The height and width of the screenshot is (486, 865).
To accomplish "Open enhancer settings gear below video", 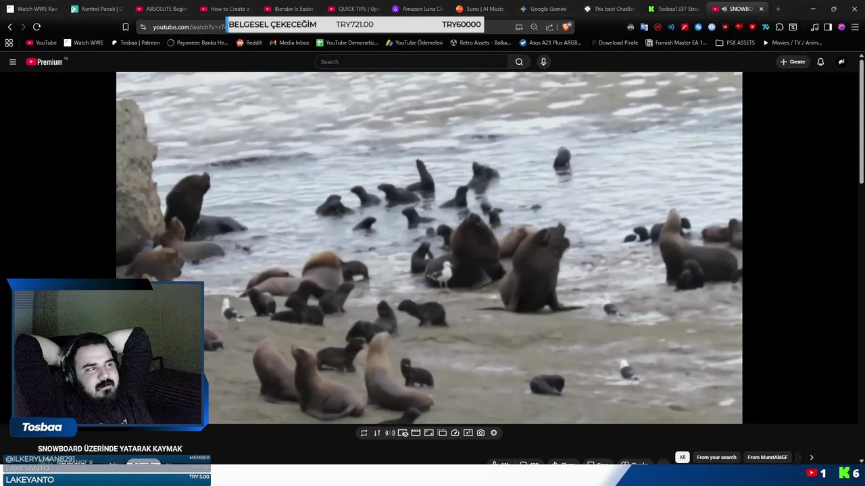I will pyautogui.click(x=493, y=433).
